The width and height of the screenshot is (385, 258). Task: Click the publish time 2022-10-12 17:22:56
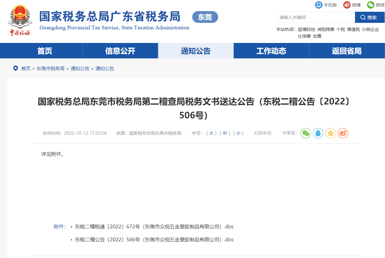point(85,133)
